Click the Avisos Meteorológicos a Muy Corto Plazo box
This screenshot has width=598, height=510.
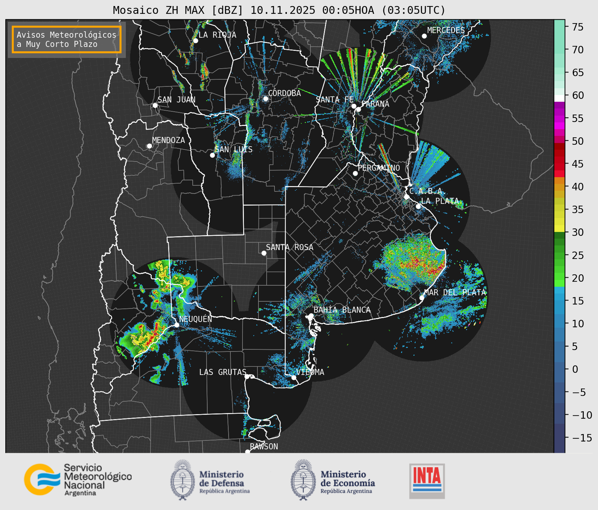tap(67, 39)
